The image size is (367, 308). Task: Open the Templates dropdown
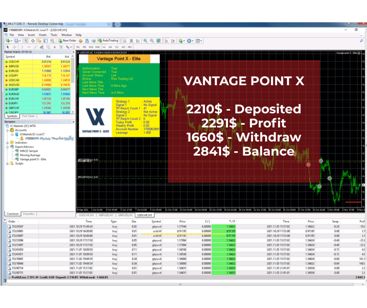[x=198, y=41]
